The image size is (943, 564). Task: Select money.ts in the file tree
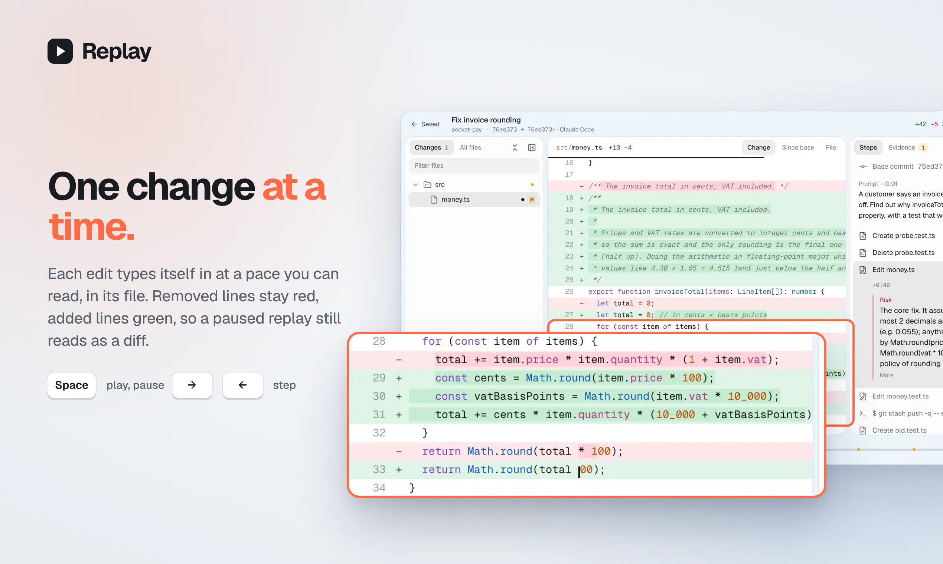pyautogui.click(x=474, y=200)
